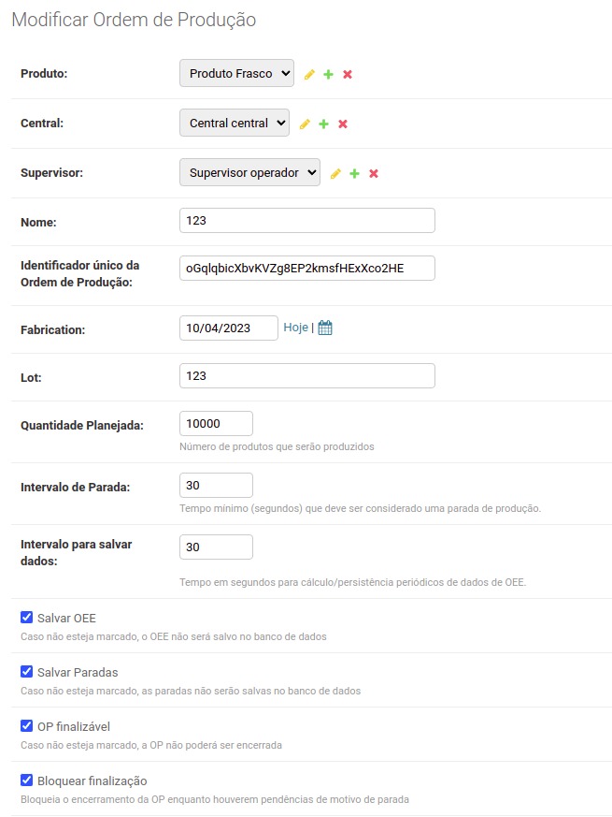Viewport: 612px width, 817px height.
Task: Add a new Supervisor with the plus icon
Action: pos(355,173)
